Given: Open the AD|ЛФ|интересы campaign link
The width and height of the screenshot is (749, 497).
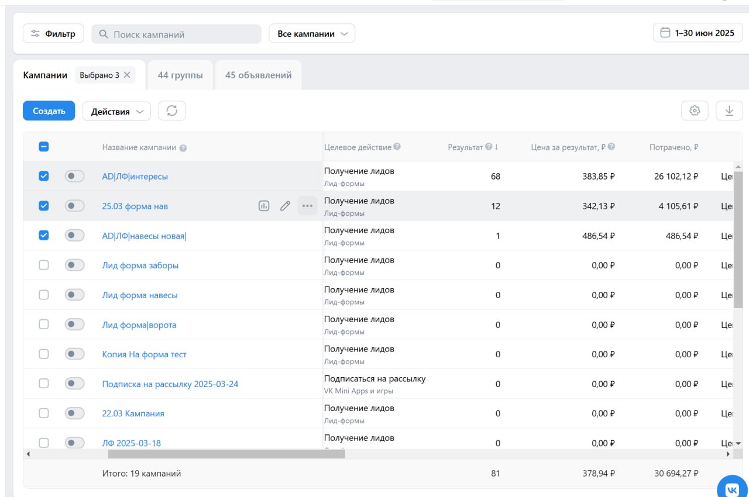Looking at the screenshot, I should [135, 176].
